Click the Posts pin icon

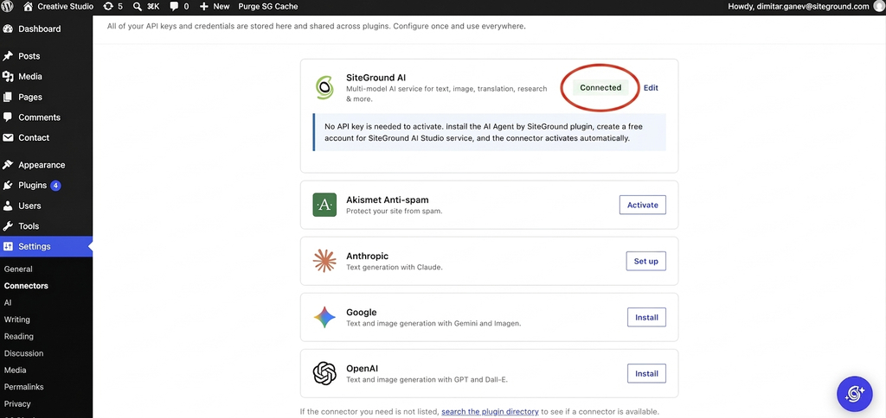8,56
